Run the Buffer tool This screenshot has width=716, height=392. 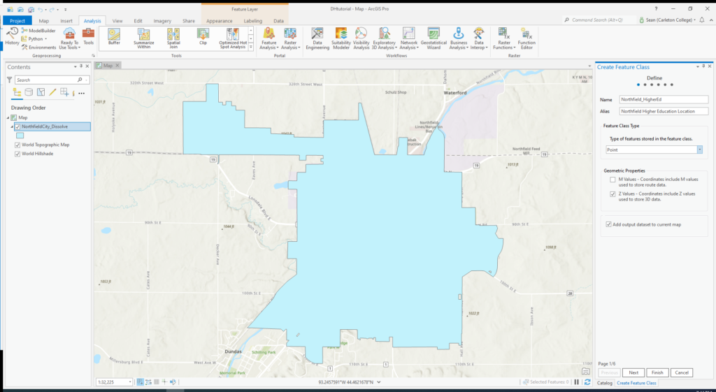point(114,36)
